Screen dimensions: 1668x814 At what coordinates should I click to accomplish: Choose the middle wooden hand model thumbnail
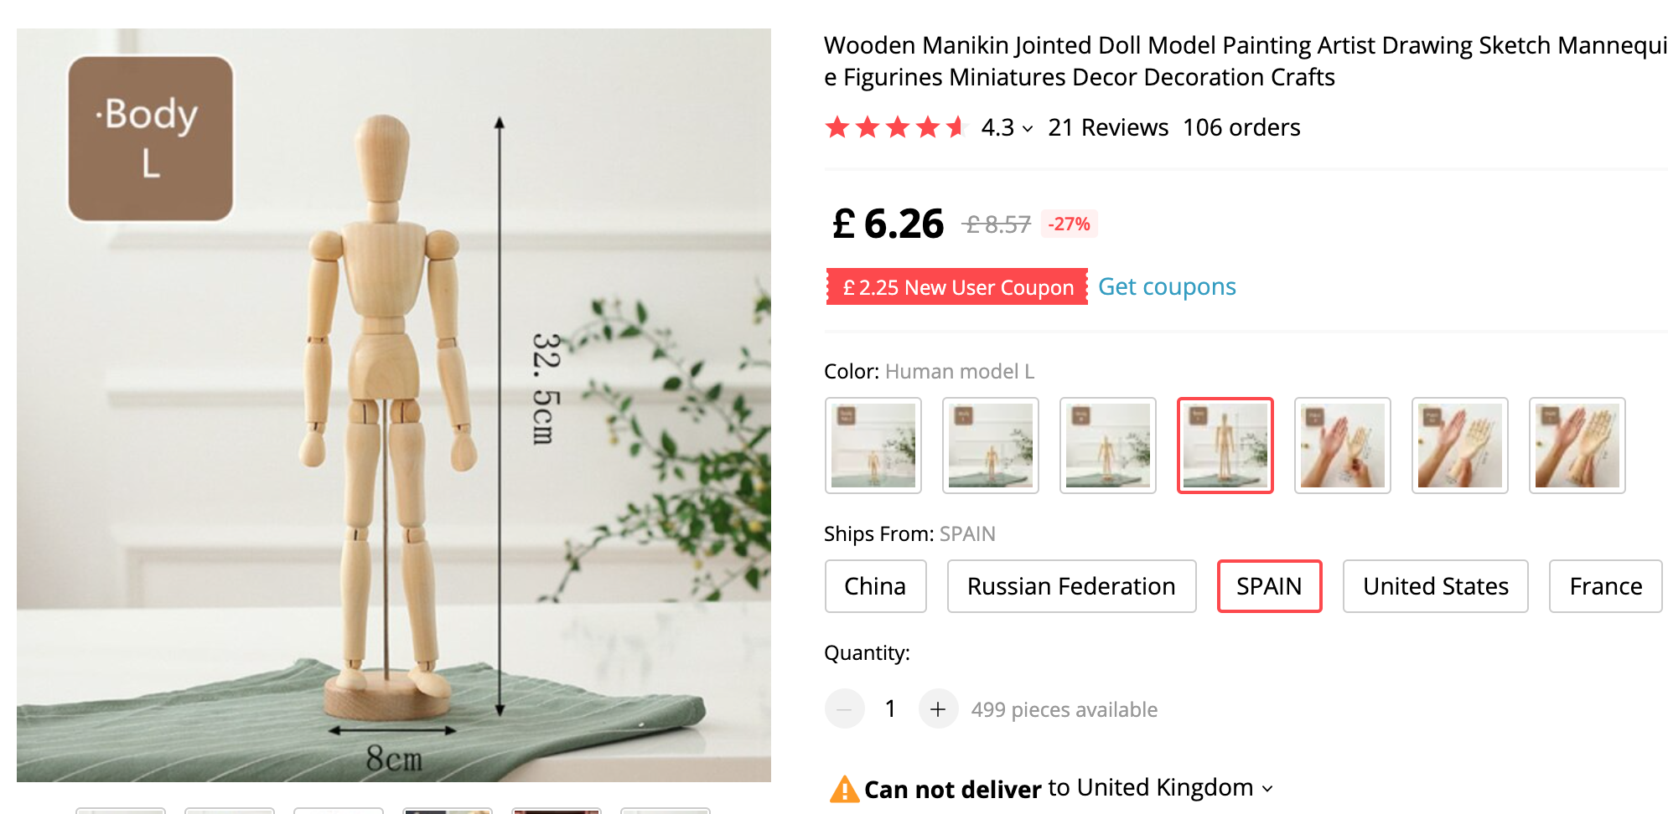pos(1460,446)
